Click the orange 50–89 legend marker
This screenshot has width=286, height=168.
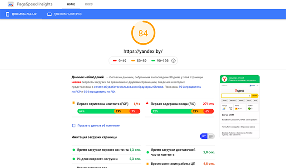coord(133,61)
